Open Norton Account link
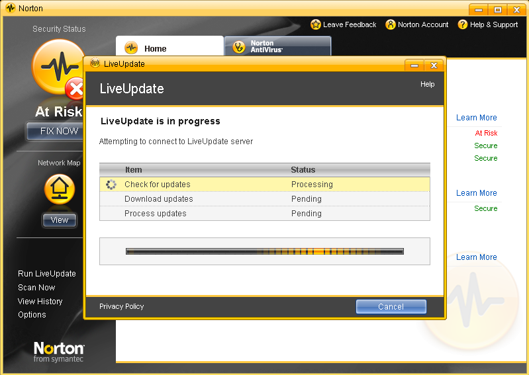The width and height of the screenshot is (529, 375). pos(423,24)
